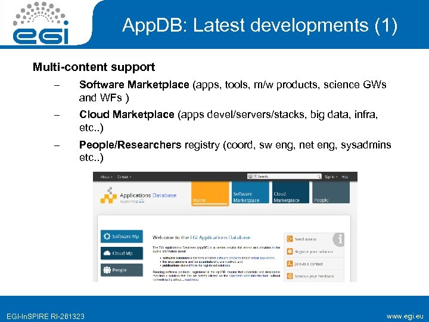Click the People sidebar button
Screen dimensions: 429x322
[122, 270]
